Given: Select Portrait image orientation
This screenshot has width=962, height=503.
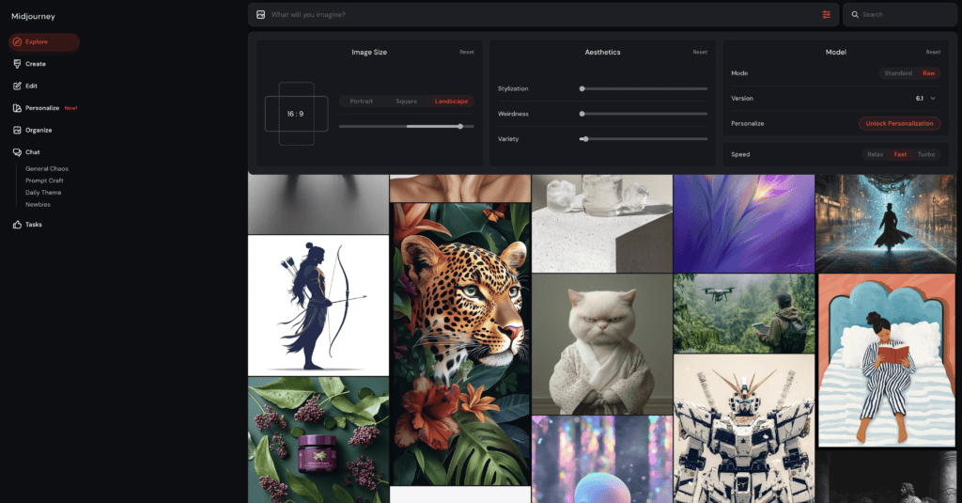Looking at the screenshot, I should (x=362, y=102).
